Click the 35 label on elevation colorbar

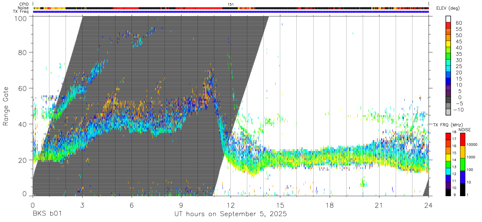click(x=458, y=54)
